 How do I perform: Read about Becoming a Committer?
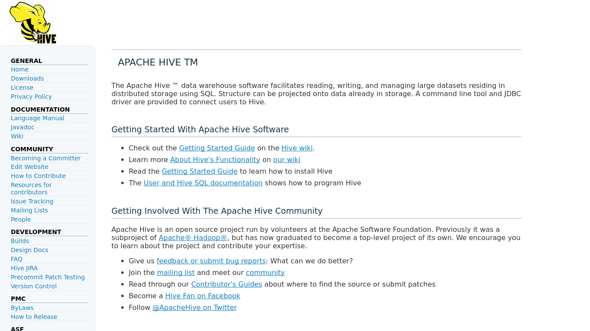46,158
